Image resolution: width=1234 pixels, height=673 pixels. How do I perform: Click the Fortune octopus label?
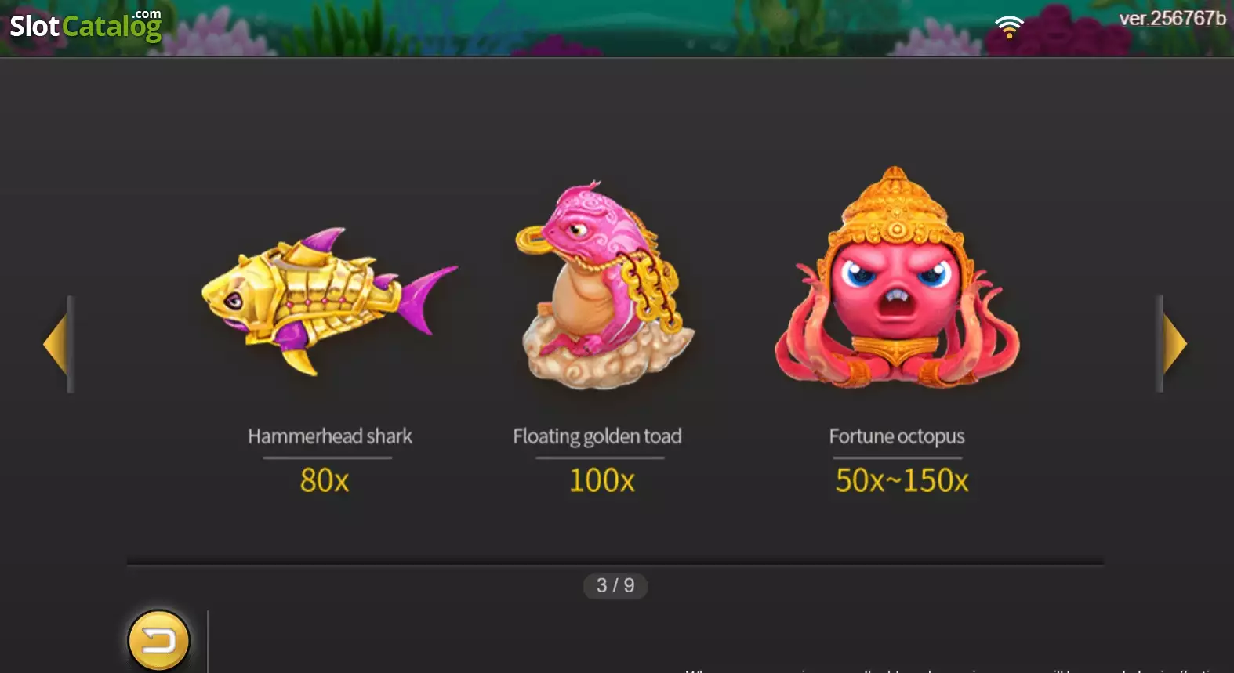point(897,436)
